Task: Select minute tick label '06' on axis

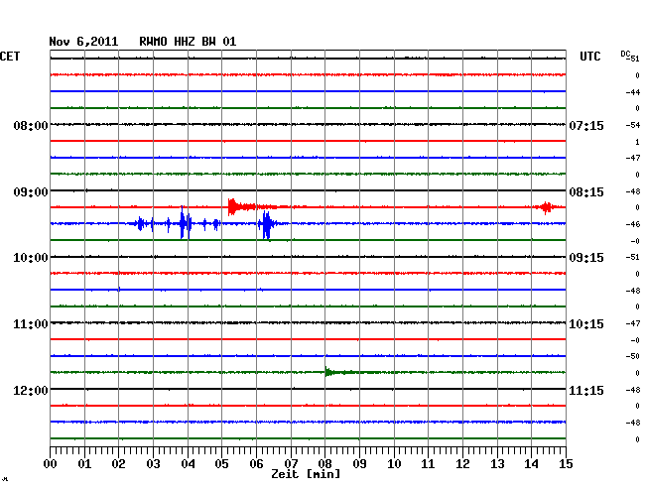Action: 256,464
